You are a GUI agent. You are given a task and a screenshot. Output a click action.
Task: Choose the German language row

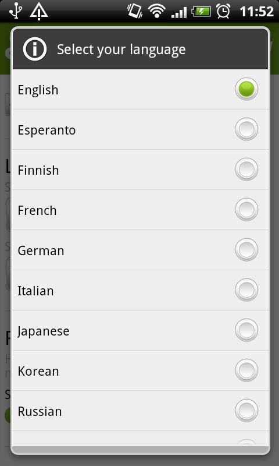(140, 250)
